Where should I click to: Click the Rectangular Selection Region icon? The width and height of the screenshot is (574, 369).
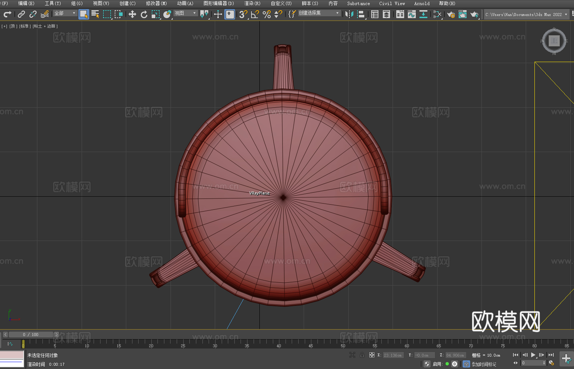point(107,14)
